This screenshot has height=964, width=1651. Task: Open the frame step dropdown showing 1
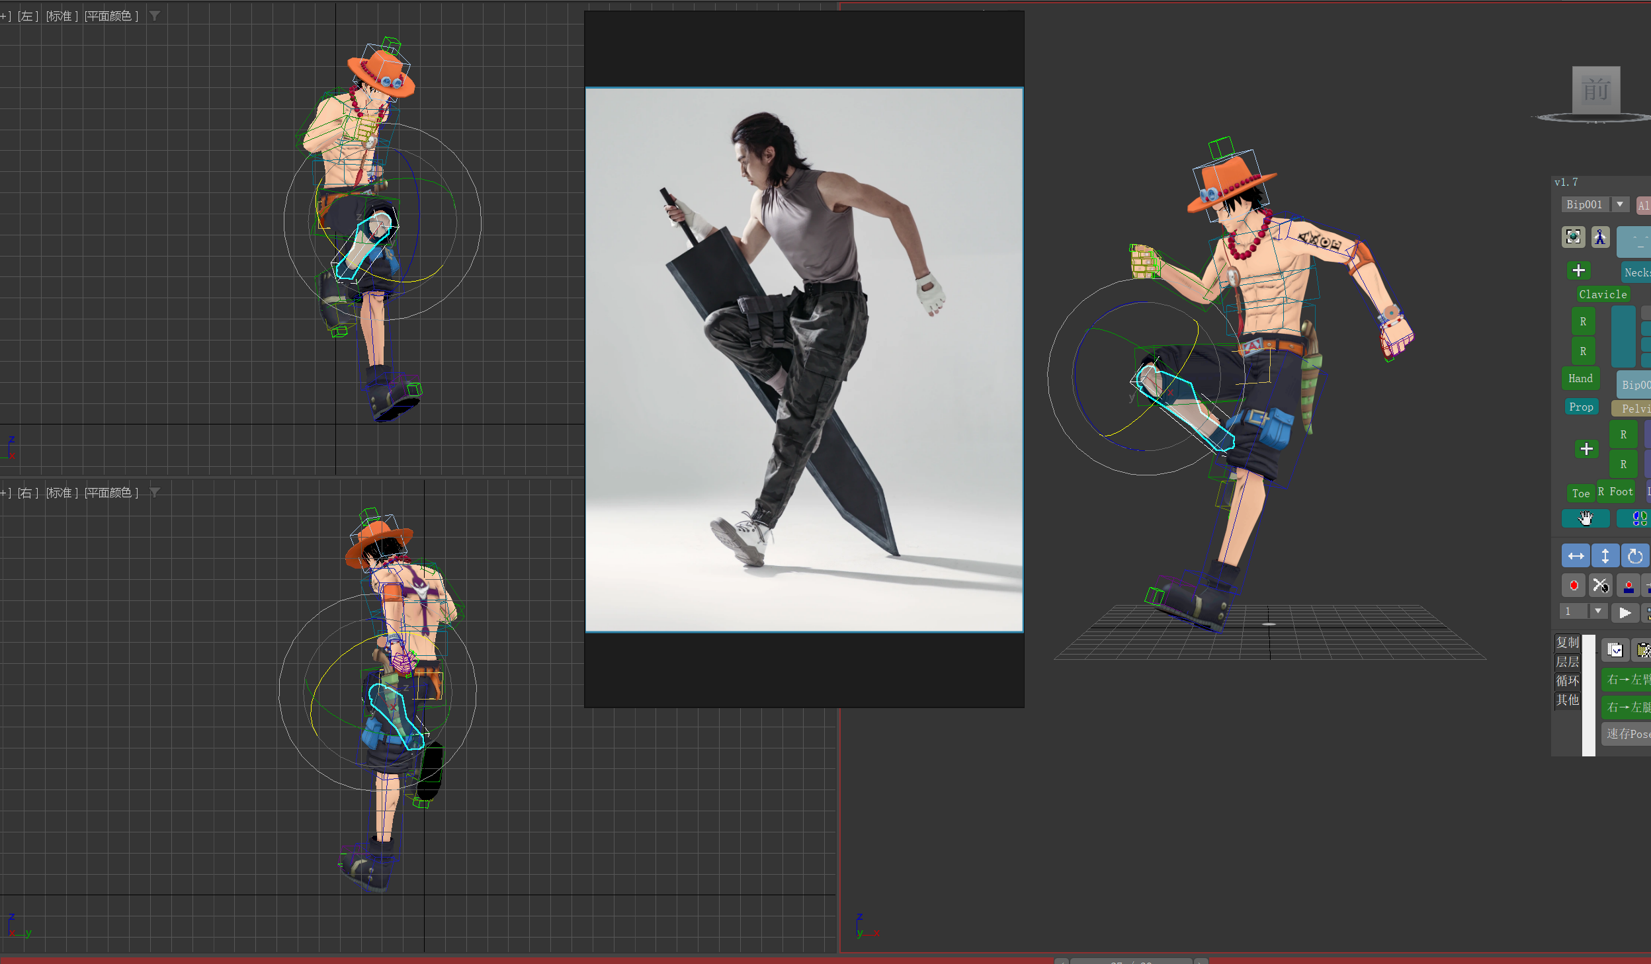pos(1597,611)
